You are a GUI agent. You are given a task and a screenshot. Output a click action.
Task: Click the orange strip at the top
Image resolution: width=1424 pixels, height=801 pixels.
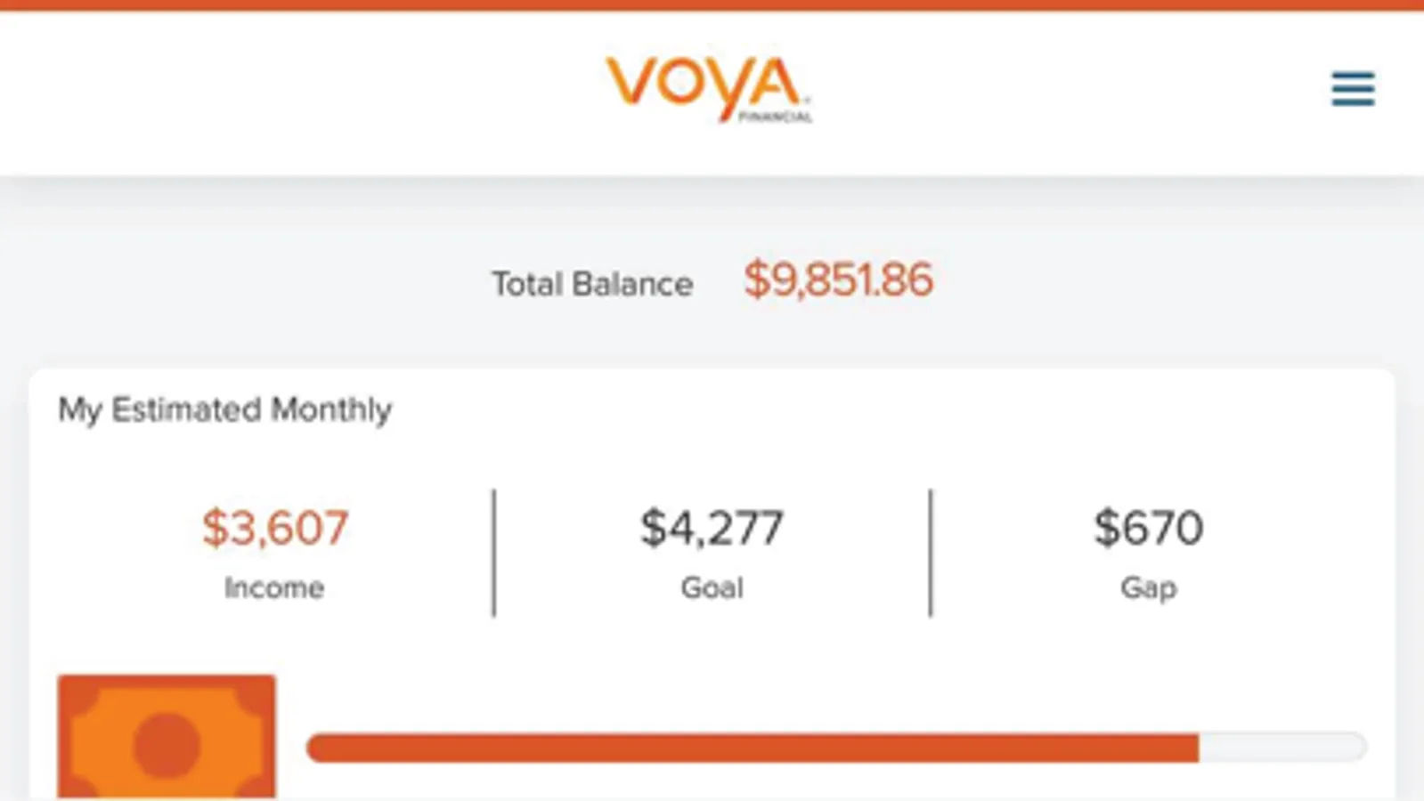tap(712, 4)
